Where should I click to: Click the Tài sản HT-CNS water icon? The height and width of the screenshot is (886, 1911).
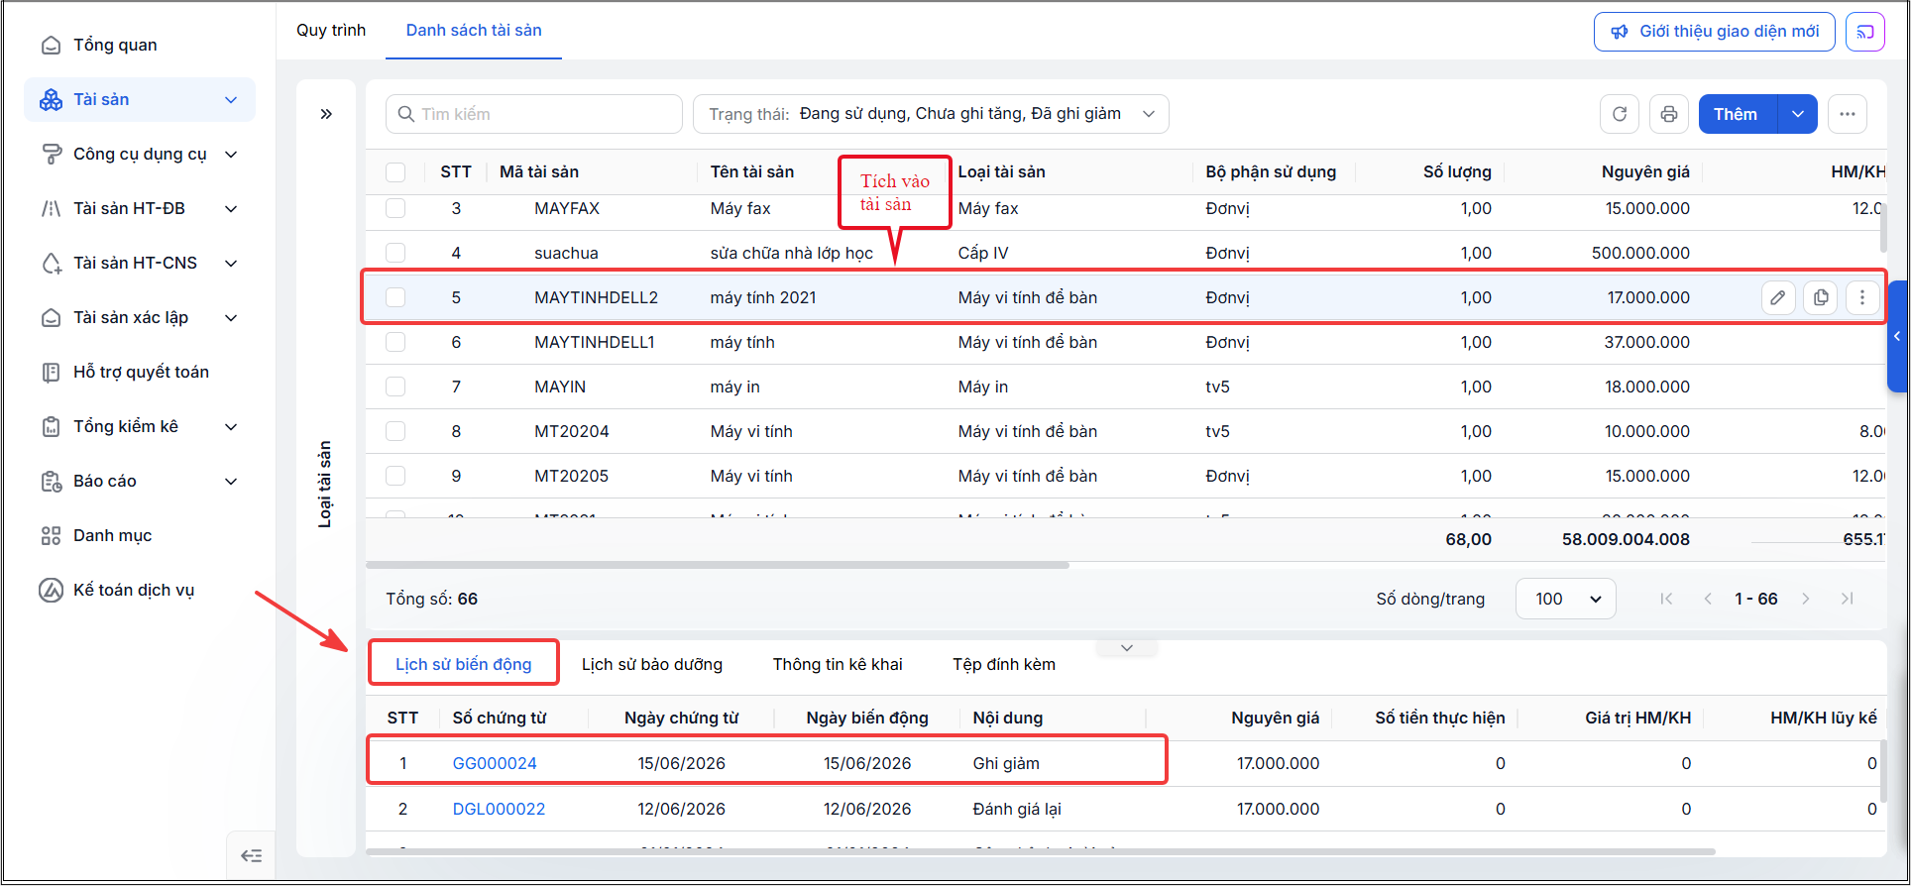point(51,263)
